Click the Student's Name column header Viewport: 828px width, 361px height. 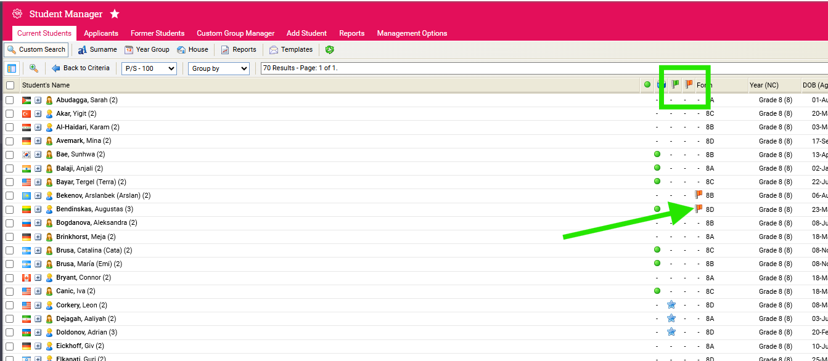tap(46, 85)
